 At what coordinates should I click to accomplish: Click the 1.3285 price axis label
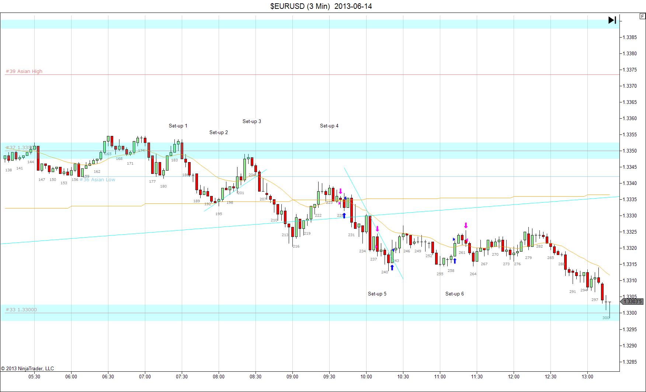point(630,362)
